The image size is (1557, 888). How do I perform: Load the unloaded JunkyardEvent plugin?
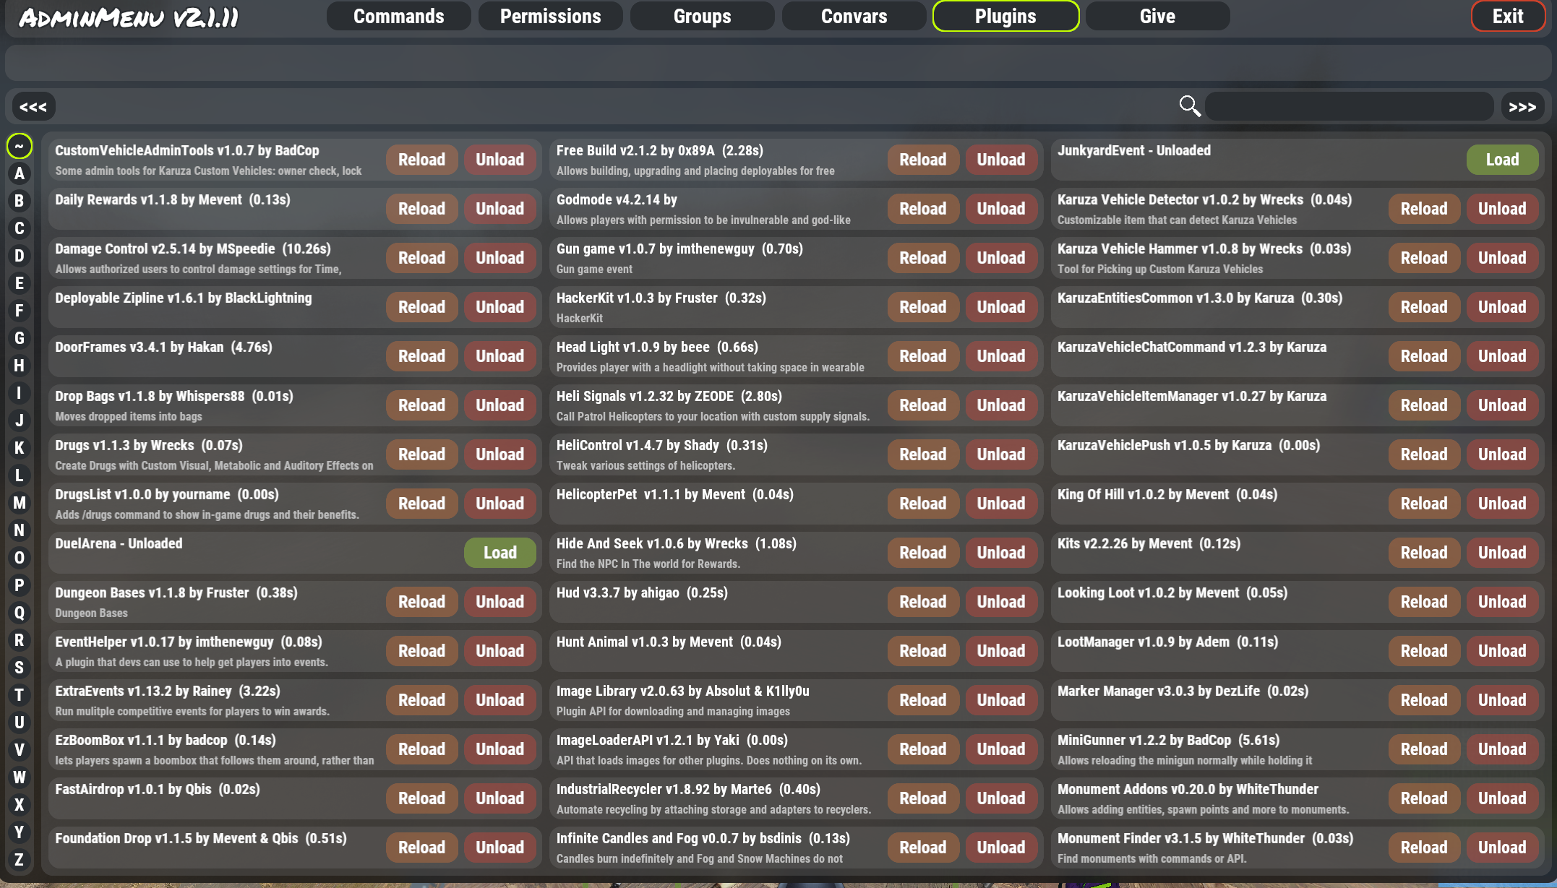click(1501, 160)
